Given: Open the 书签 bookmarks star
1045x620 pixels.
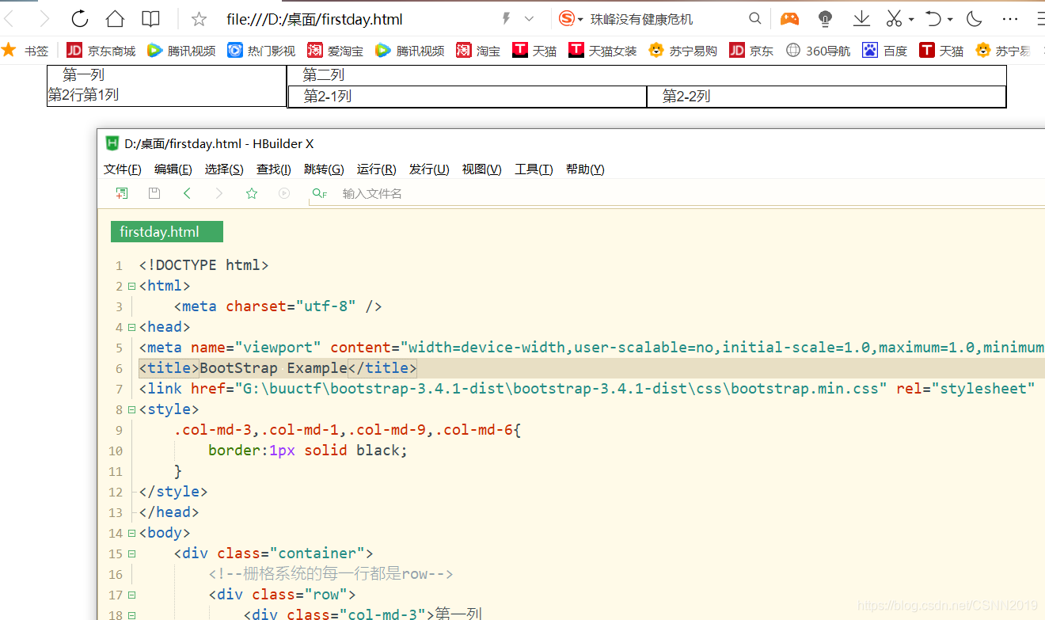Looking at the screenshot, I should 25,51.
